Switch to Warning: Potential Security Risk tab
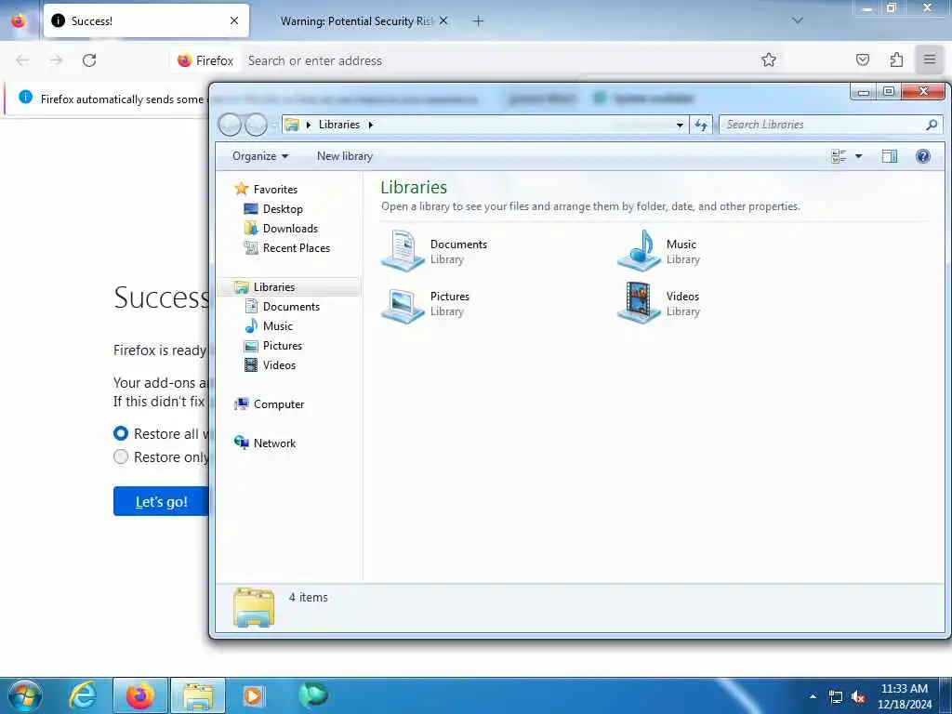This screenshot has width=952, height=714. [355, 20]
